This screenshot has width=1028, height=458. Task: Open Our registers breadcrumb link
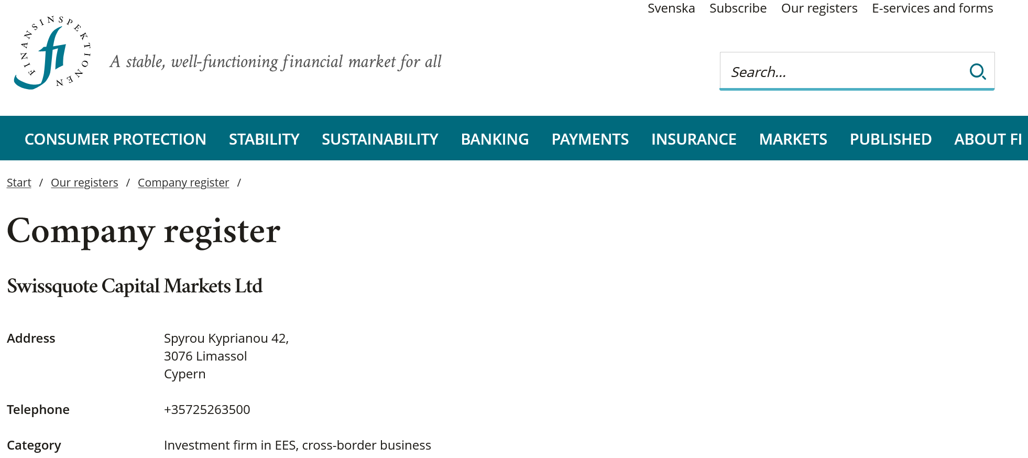pyautogui.click(x=84, y=182)
